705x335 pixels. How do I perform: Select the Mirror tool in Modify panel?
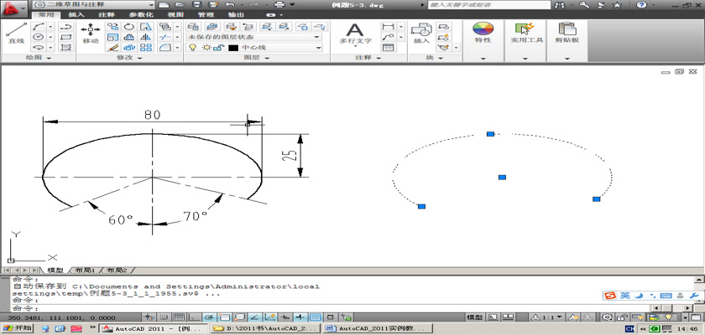(146, 37)
